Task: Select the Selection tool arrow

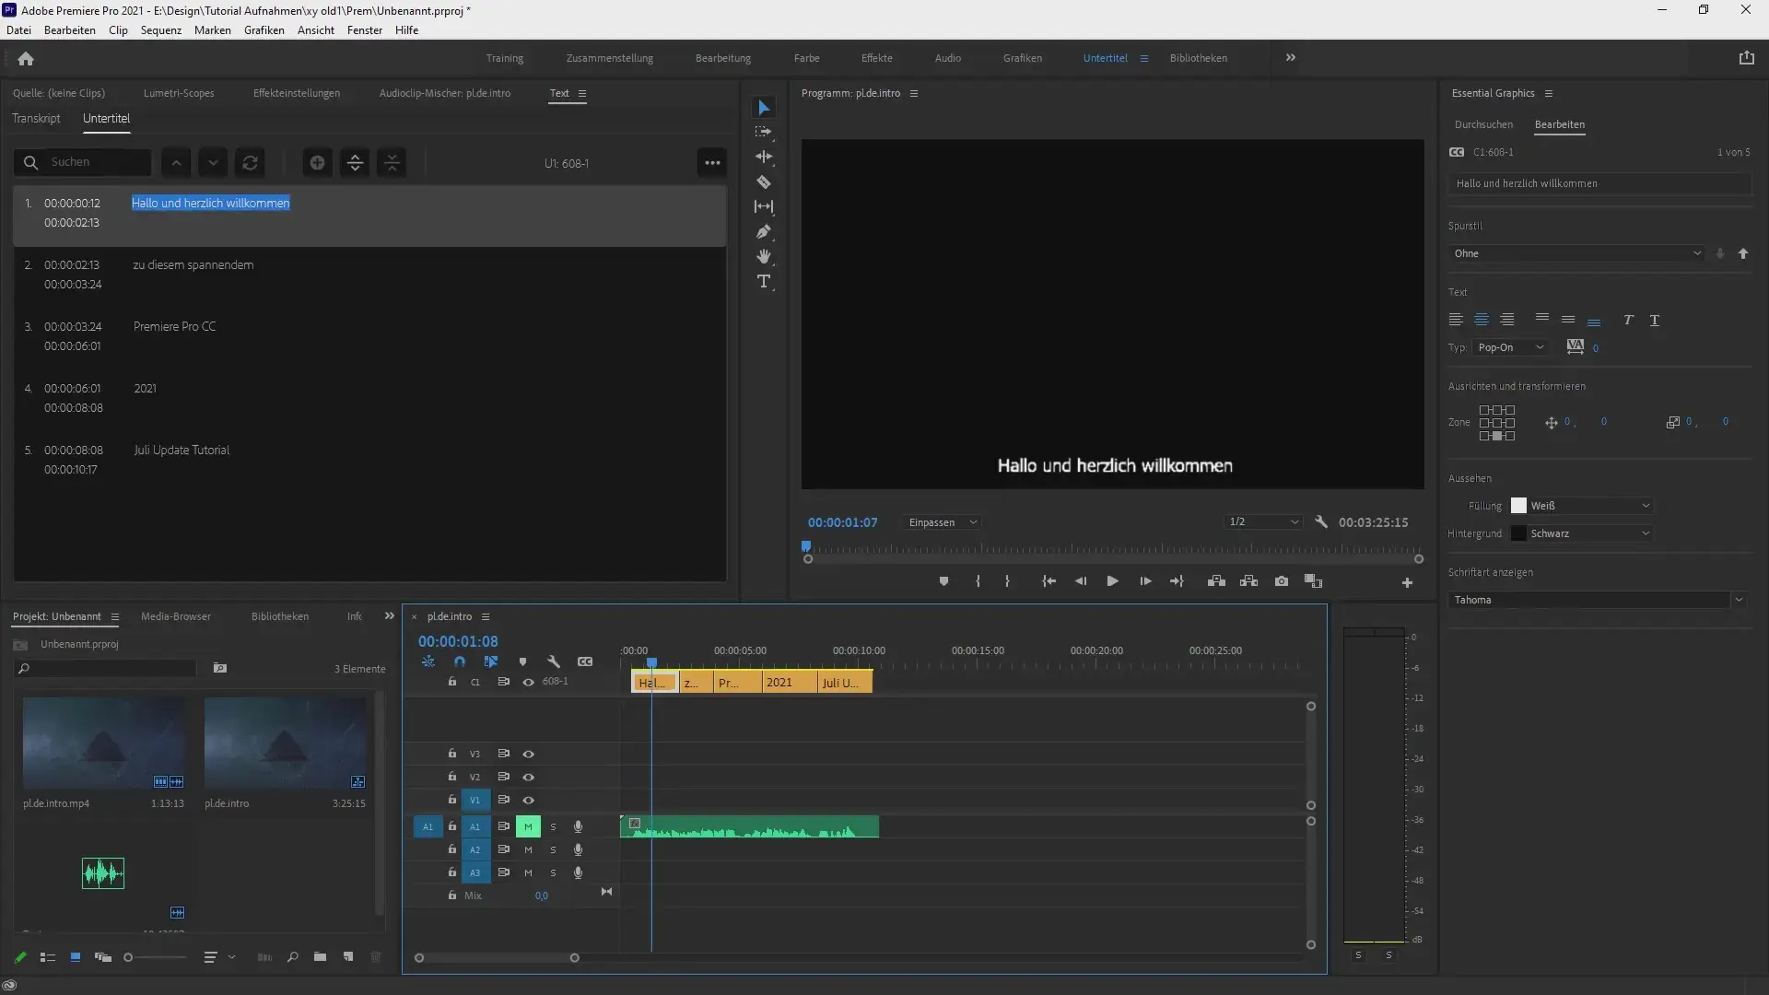Action: (x=763, y=108)
